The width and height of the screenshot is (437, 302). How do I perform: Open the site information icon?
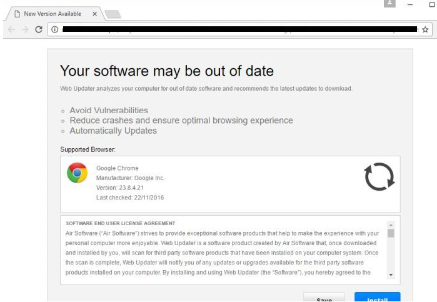[x=54, y=29]
